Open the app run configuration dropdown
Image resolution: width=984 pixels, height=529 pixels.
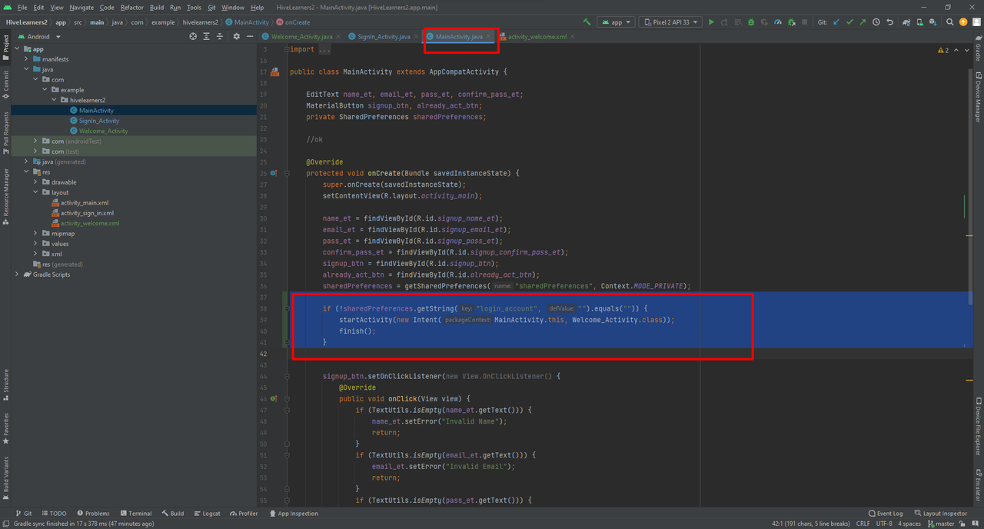(x=616, y=22)
